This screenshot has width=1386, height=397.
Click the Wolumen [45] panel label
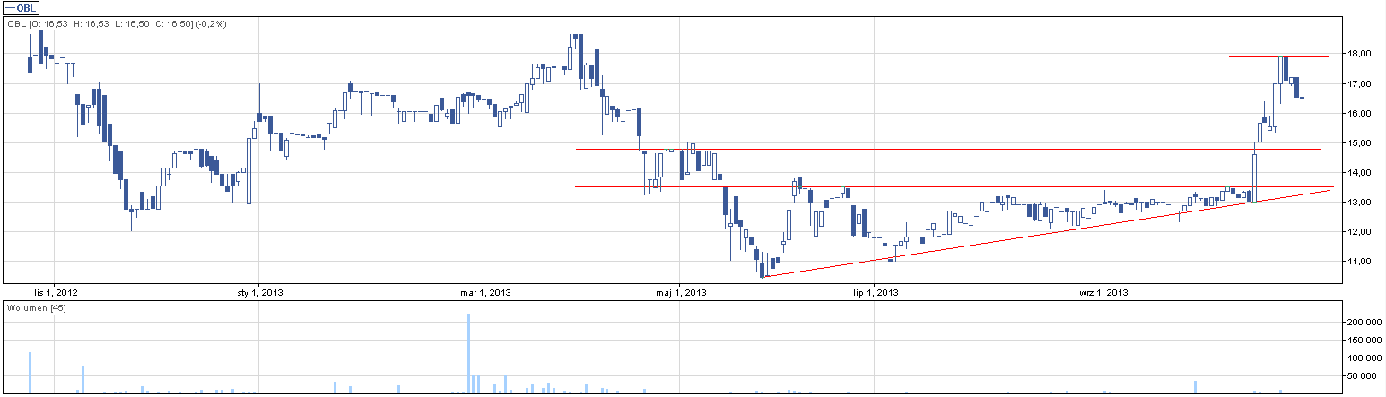(36, 308)
